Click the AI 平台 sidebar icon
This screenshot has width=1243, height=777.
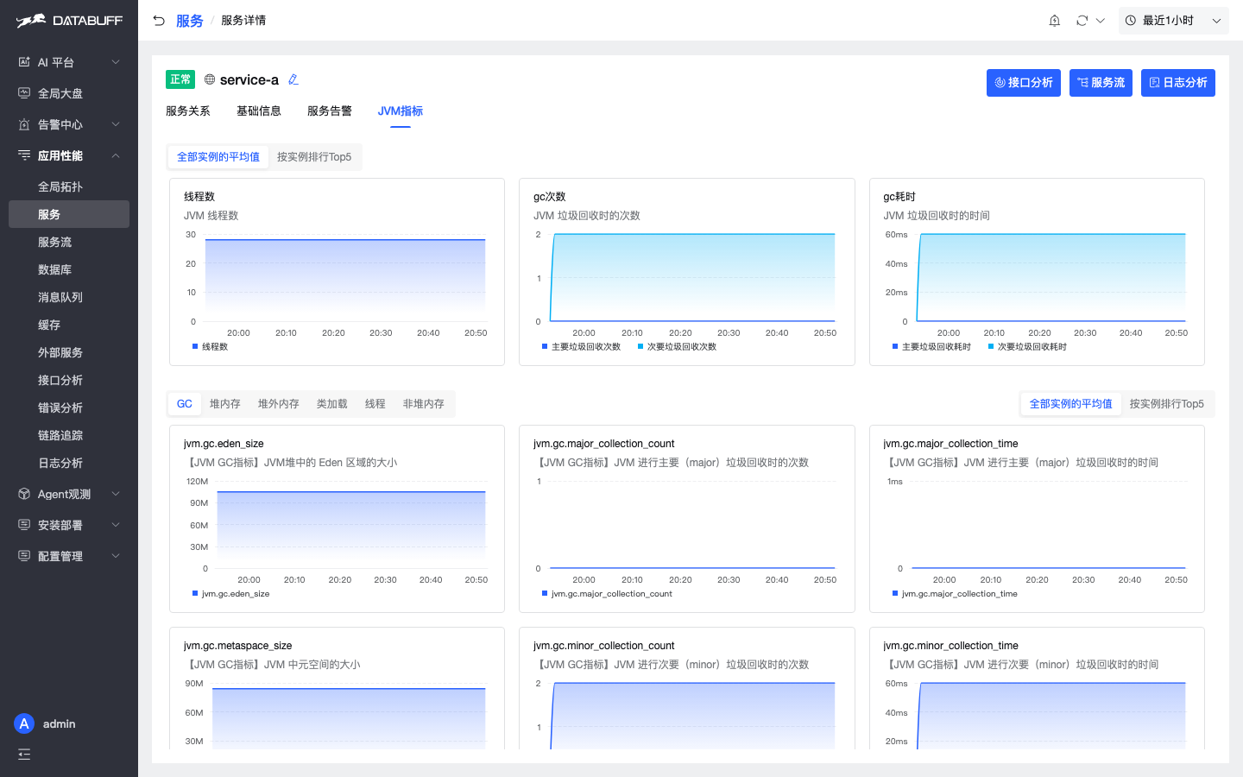[x=24, y=62]
